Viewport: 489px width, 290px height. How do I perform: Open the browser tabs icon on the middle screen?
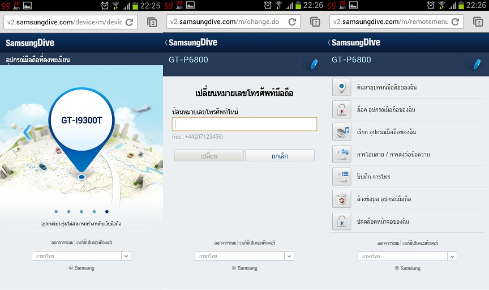[315, 22]
